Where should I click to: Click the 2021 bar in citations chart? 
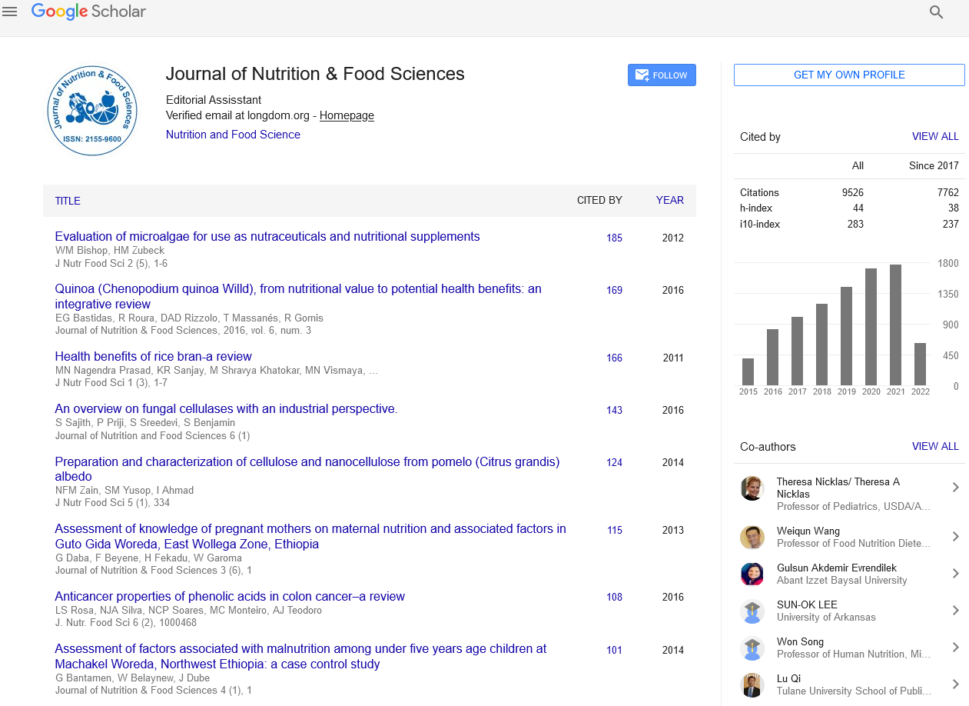point(895,325)
